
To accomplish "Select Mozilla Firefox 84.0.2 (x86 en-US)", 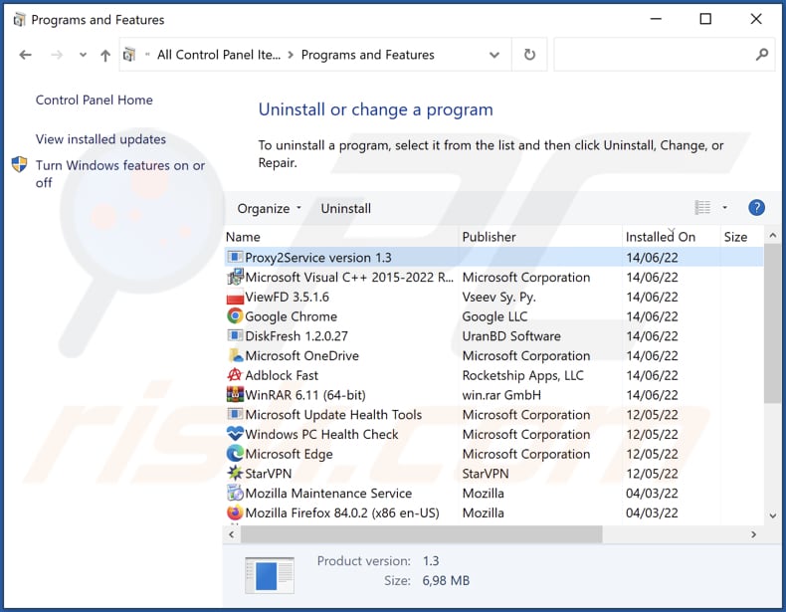I will [342, 512].
